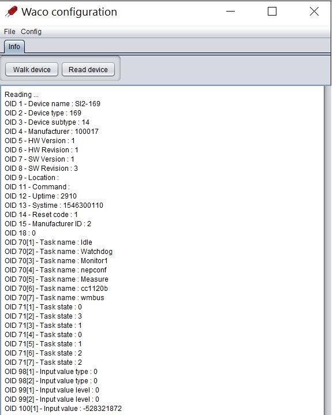Select line 'OID 70[7] - Task name : wmbus'
This screenshot has height=415, width=333.
coord(54,298)
